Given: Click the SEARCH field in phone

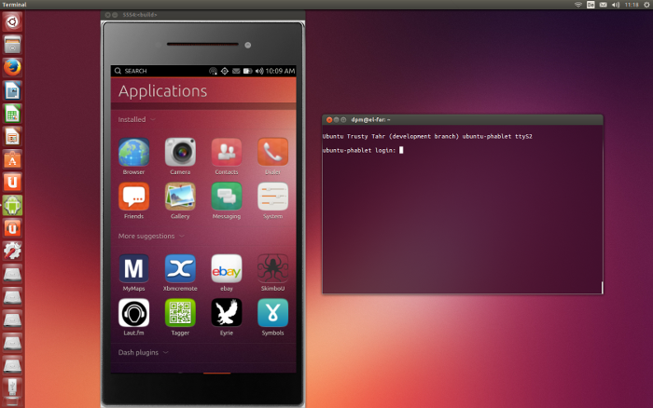Looking at the screenshot, I should point(131,71).
